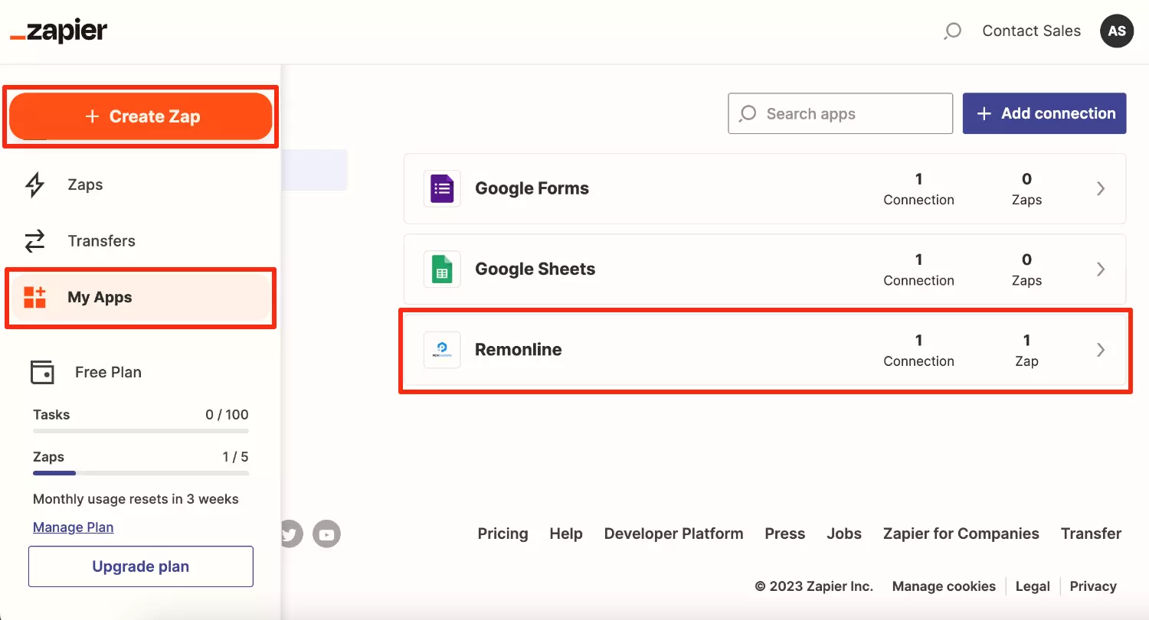Click the Tasks 0 / 100 value

[x=227, y=415]
